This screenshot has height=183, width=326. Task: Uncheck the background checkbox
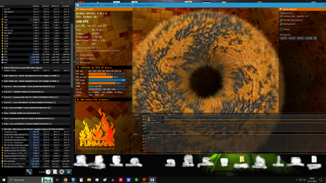pyautogui.click(x=281, y=24)
